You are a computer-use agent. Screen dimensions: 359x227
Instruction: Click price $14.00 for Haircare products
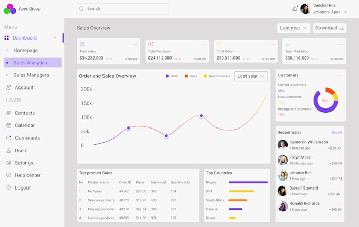tap(141, 218)
